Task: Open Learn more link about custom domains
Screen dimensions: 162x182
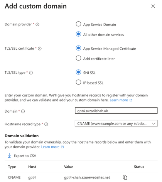Action: (x=121, y=100)
